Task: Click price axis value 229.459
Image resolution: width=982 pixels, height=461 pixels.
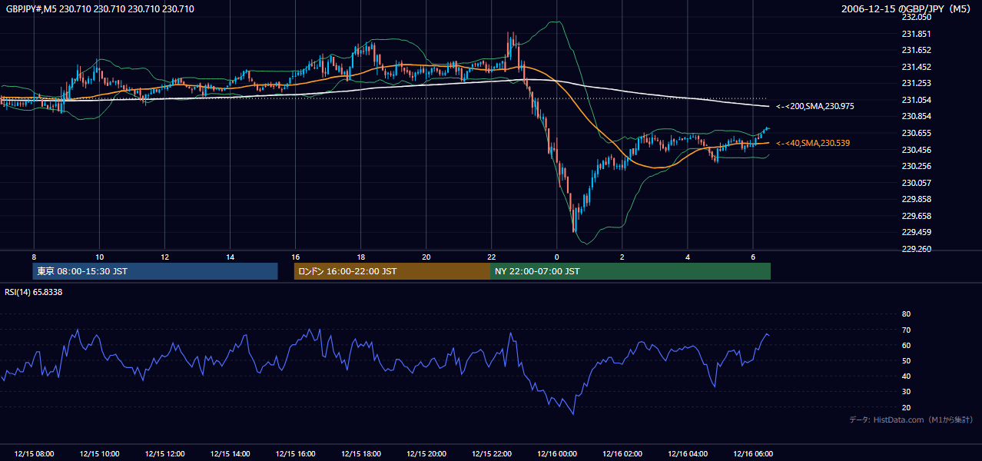Action: 917,232
